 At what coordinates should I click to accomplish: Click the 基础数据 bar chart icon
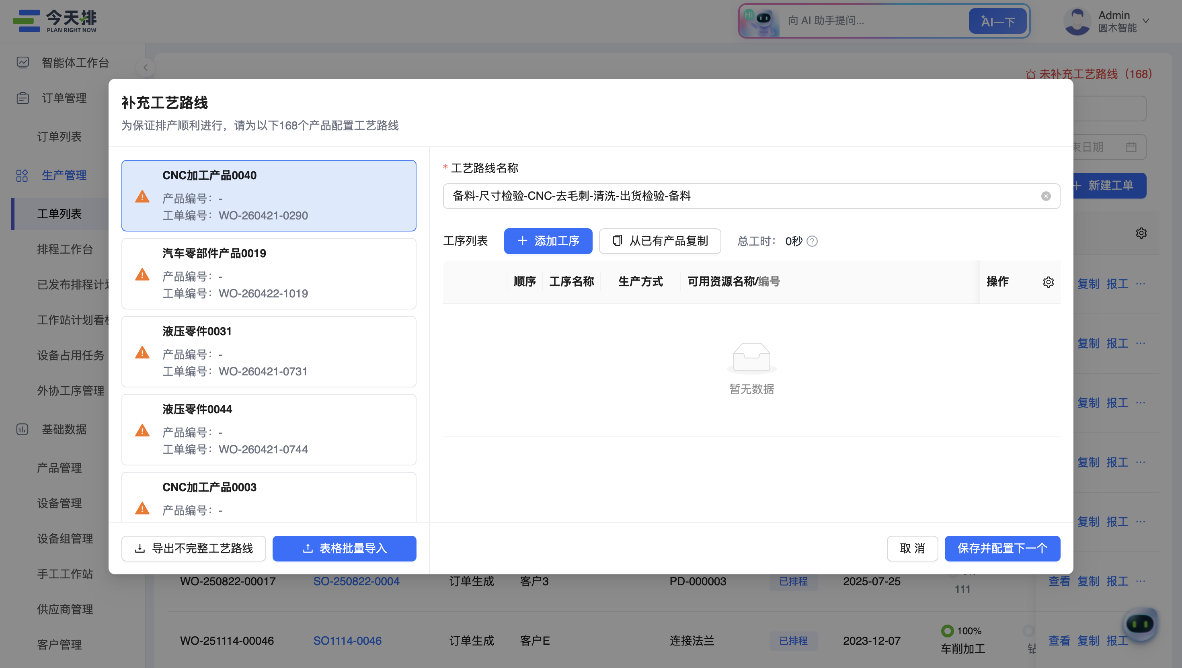coord(22,428)
